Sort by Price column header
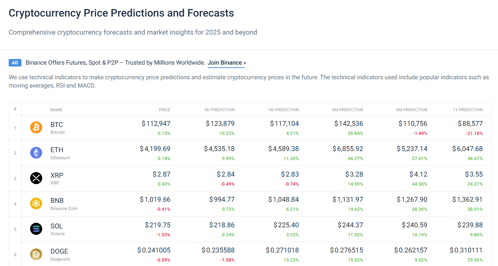Screen dimensions: 498x266 tap(165, 110)
